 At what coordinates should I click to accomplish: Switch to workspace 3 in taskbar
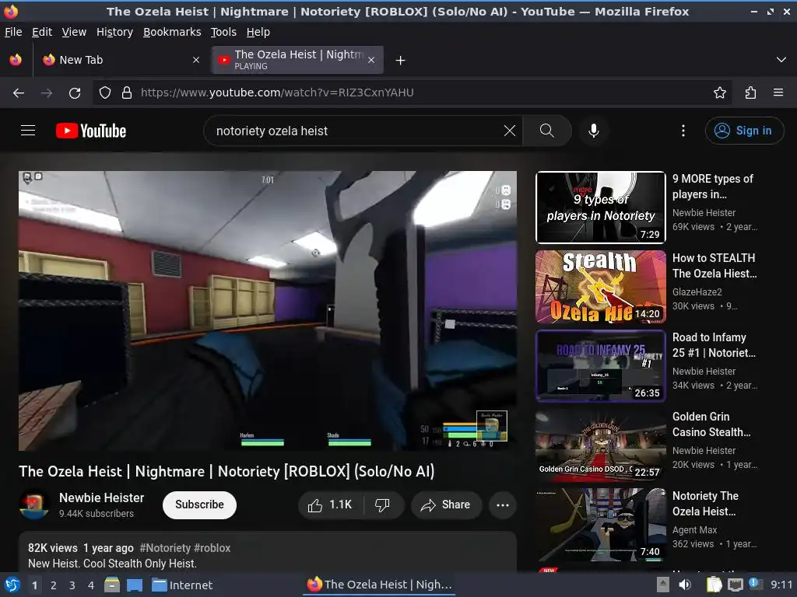72,585
